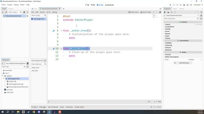Select icon.svg file
Image resolution: width=204 pixels, height=114 pixels.
coord(9,90)
